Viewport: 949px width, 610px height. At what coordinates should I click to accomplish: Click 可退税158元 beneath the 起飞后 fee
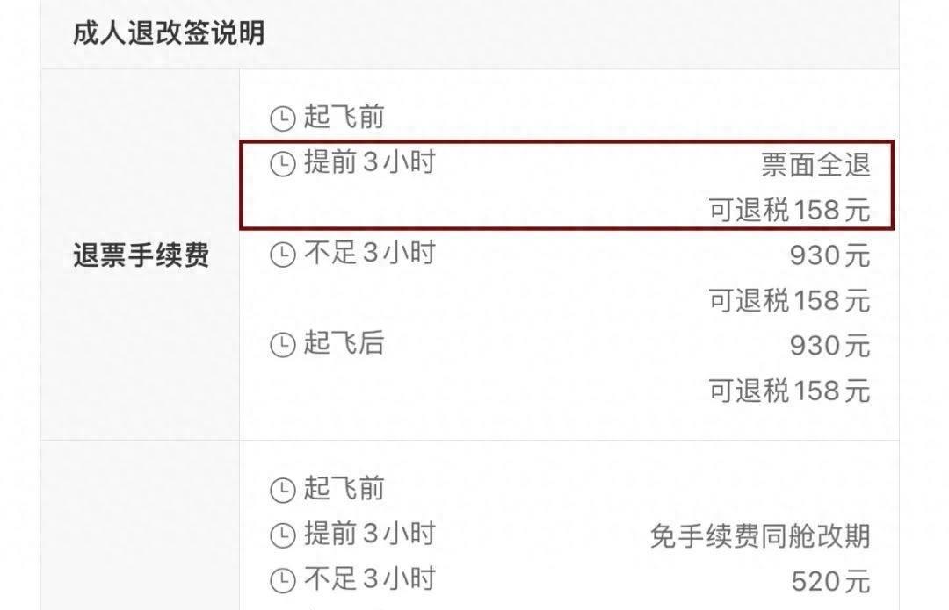point(789,391)
